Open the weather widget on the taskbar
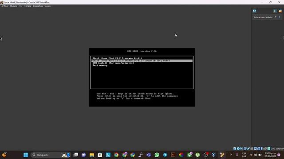The height and width of the screenshot is (159, 284). pos(4,155)
